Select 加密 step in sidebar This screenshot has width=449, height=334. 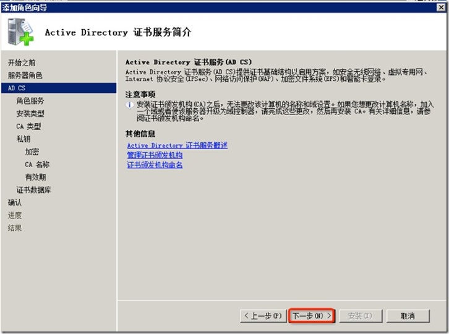[32, 152]
